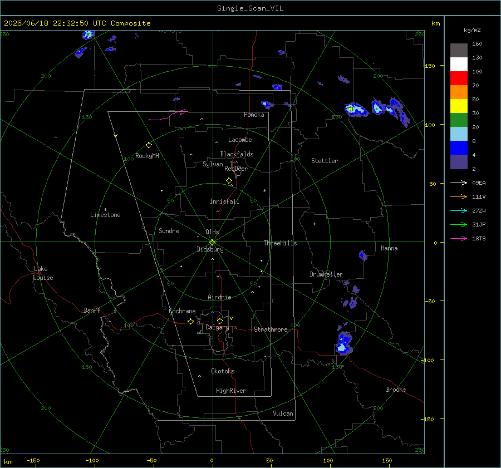The height and width of the screenshot is (468, 501).
Task: Pick the light blue 20 kg/m2 legend swatch
Action: pyautogui.click(x=459, y=134)
